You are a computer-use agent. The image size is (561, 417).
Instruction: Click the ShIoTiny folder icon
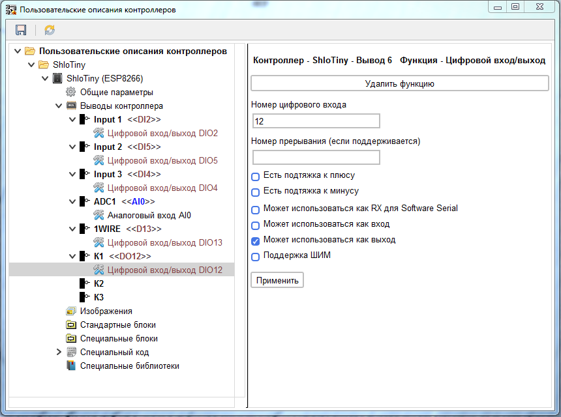[x=43, y=65]
